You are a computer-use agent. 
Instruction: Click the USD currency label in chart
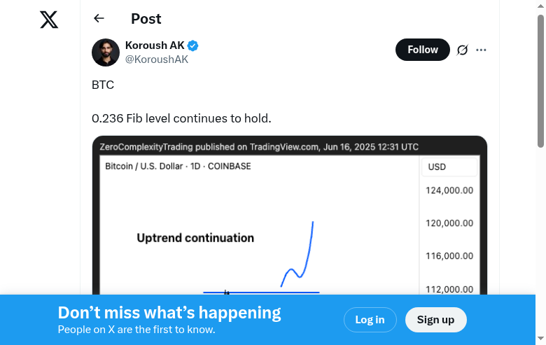point(437,167)
